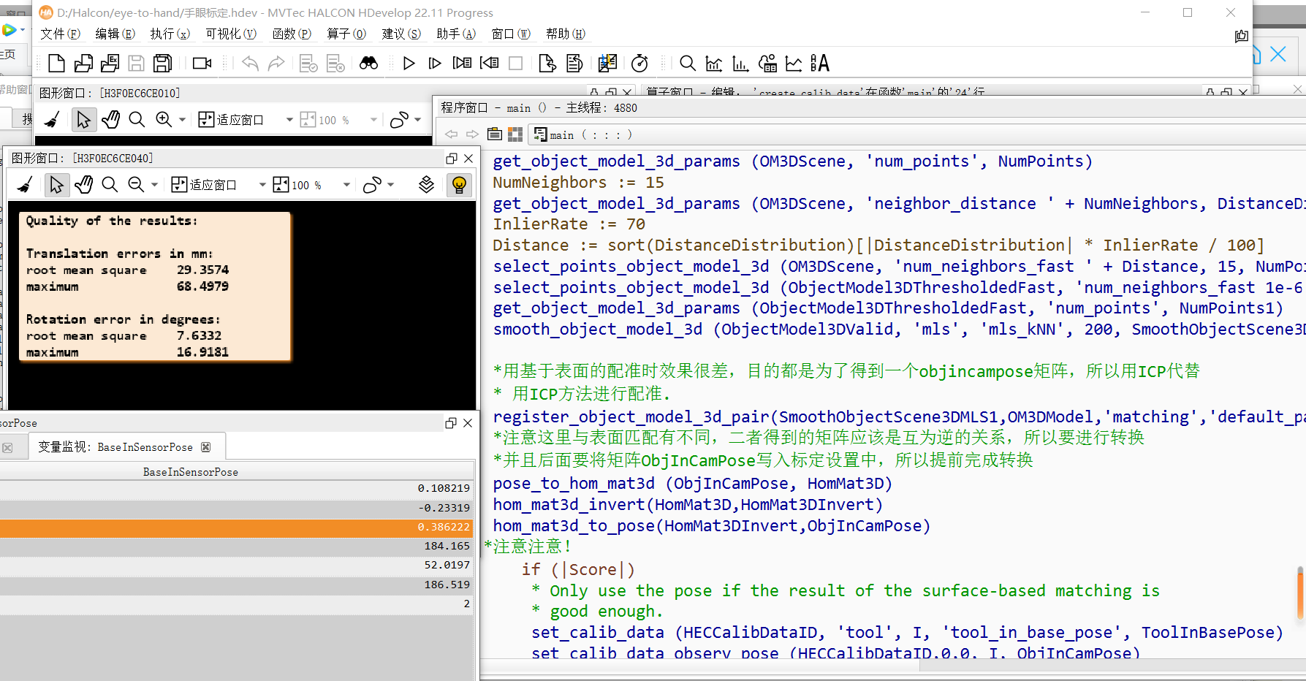Click the program window back arrow

pyautogui.click(x=451, y=134)
